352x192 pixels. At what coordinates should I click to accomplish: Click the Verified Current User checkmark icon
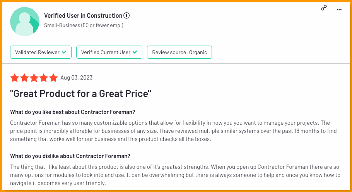(x=135, y=52)
